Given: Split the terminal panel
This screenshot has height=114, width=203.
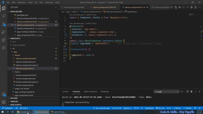Looking at the screenshot, I should click(x=187, y=92).
